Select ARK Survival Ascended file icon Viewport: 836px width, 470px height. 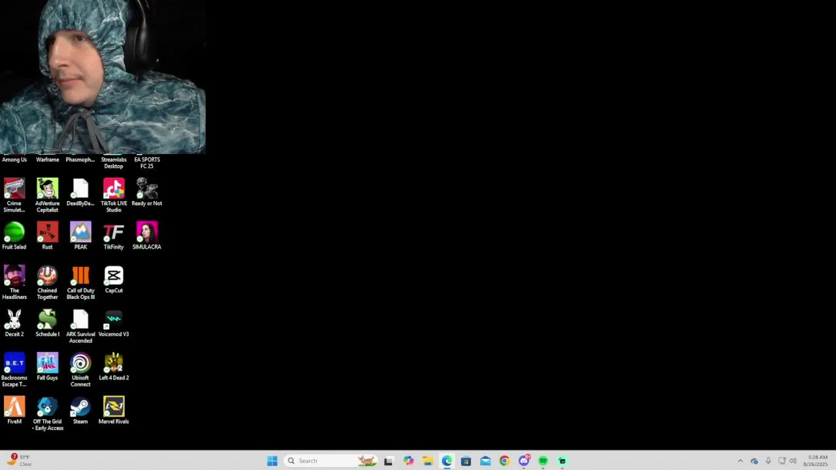pos(80,326)
